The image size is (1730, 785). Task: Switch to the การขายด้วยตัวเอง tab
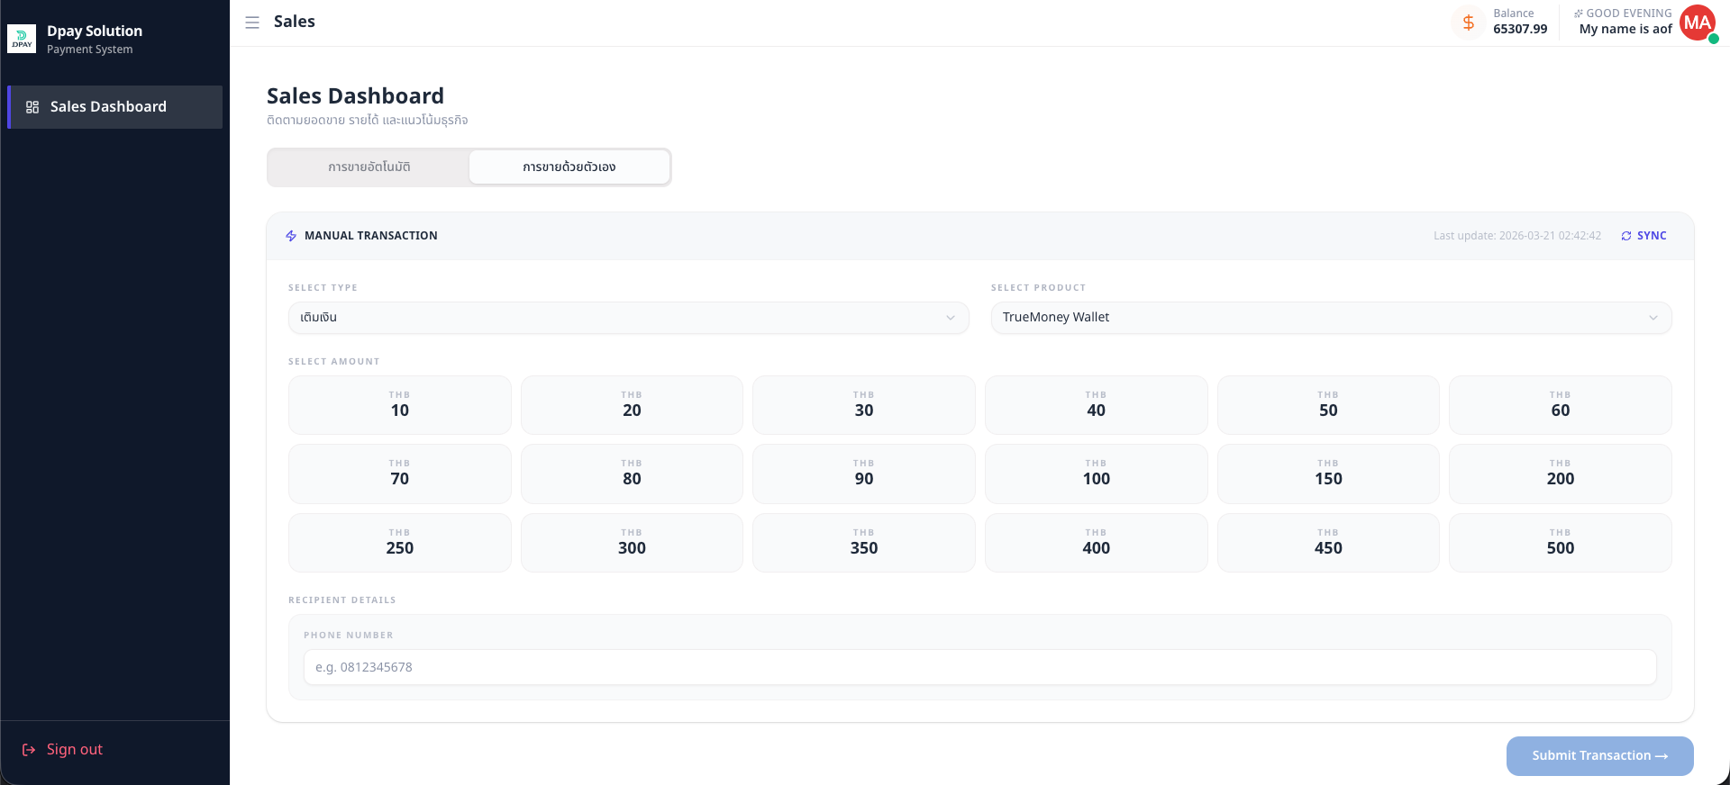click(x=569, y=167)
